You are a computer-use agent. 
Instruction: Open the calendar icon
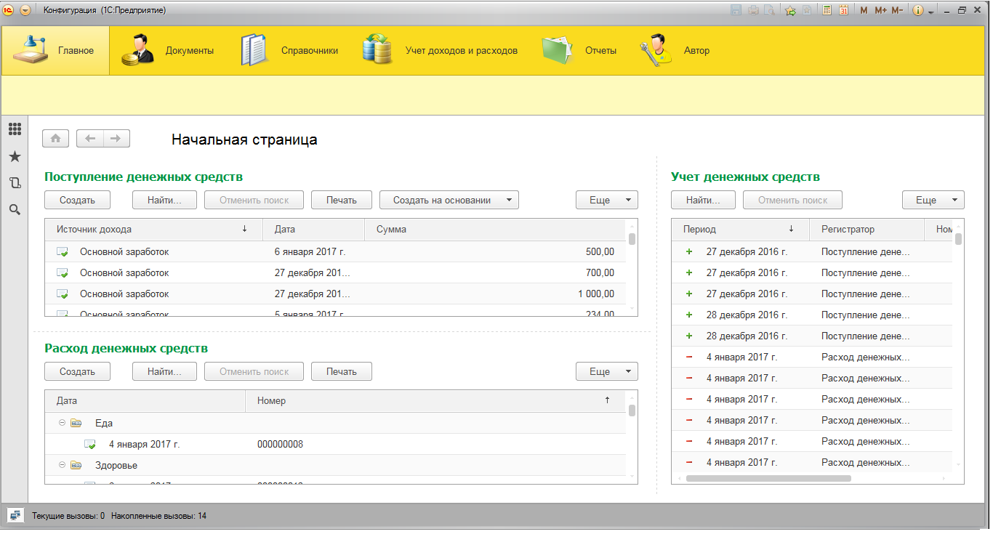(844, 10)
